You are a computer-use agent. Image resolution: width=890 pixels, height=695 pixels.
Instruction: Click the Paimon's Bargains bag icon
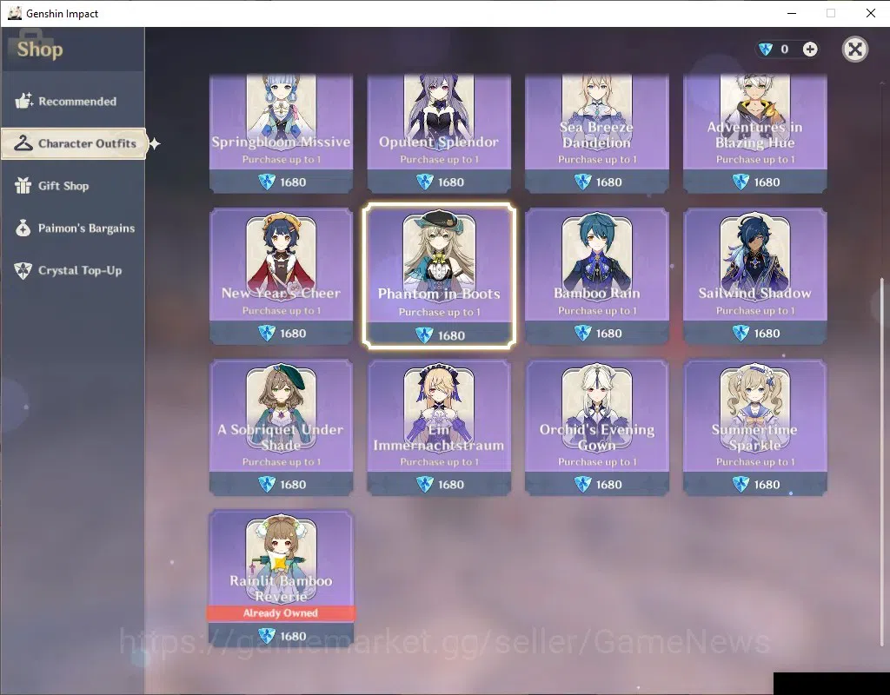pos(23,228)
